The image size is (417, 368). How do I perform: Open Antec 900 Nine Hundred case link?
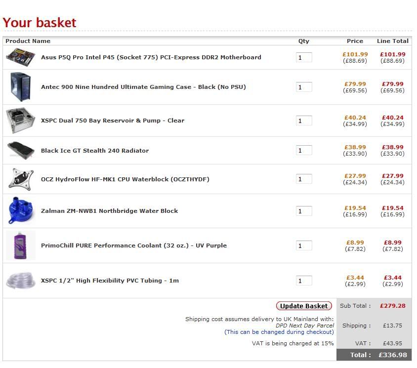pos(143,87)
